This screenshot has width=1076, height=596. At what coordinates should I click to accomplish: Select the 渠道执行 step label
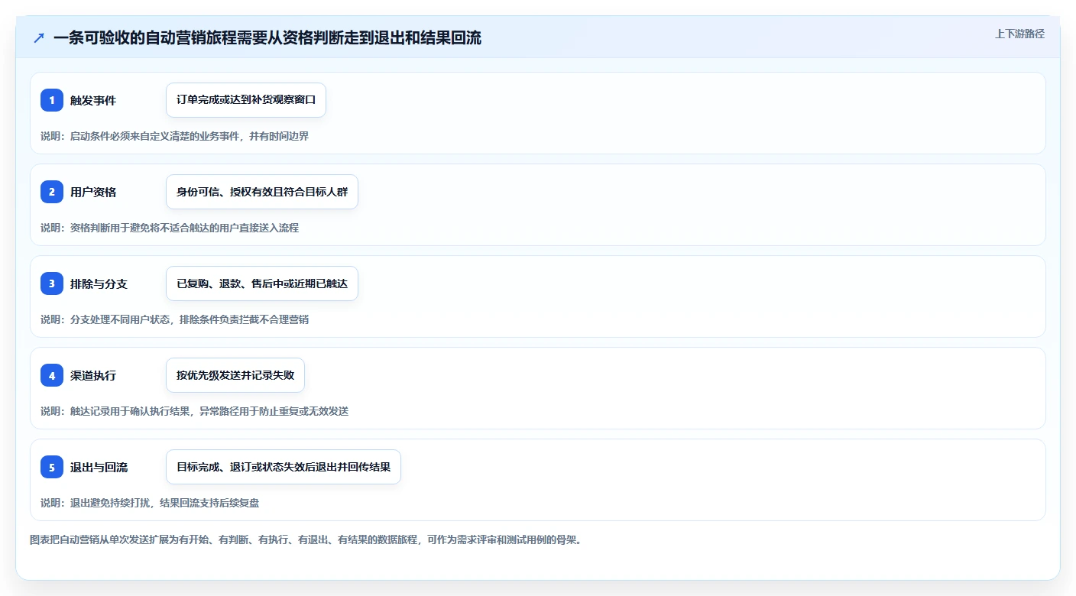coord(93,375)
